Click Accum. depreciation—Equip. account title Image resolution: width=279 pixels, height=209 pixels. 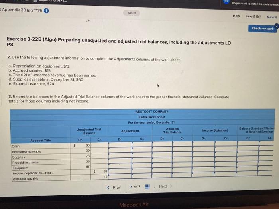[33, 173]
